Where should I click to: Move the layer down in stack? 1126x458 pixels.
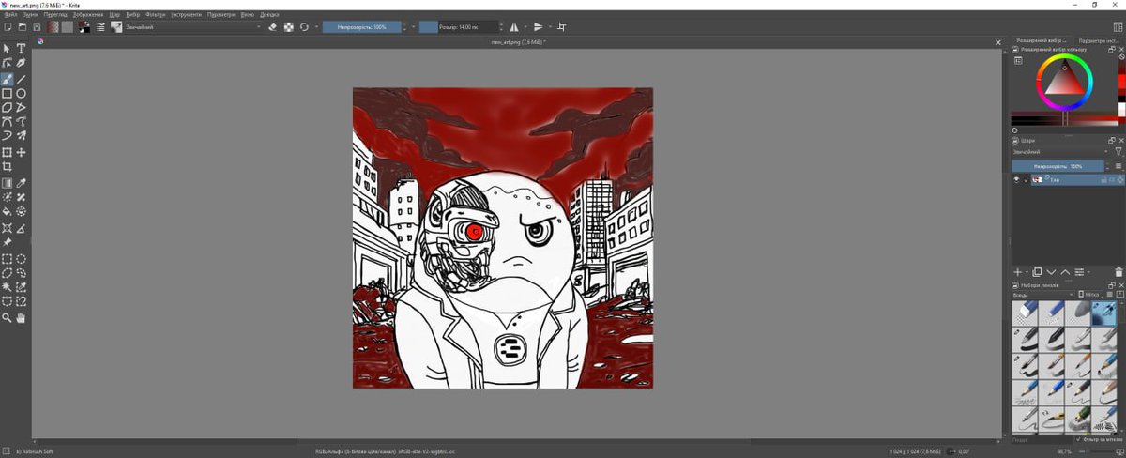(x=1051, y=272)
